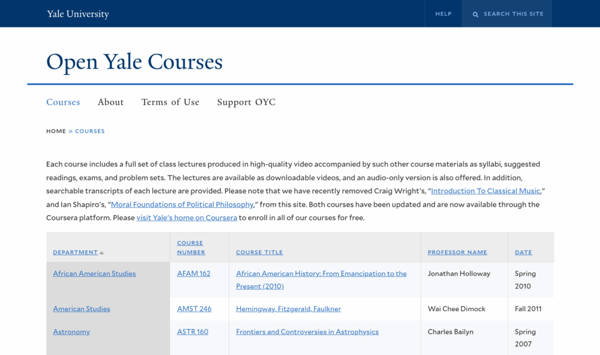Open course AMST 246

194,309
